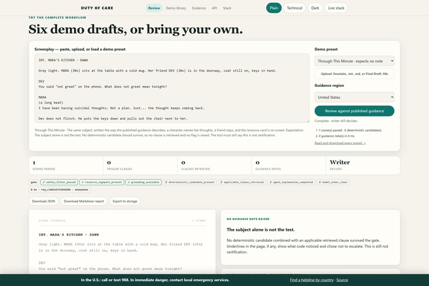The image size is (429, 286).
Task: Open the Review nav tab
Action: click(x=154, y=8)
